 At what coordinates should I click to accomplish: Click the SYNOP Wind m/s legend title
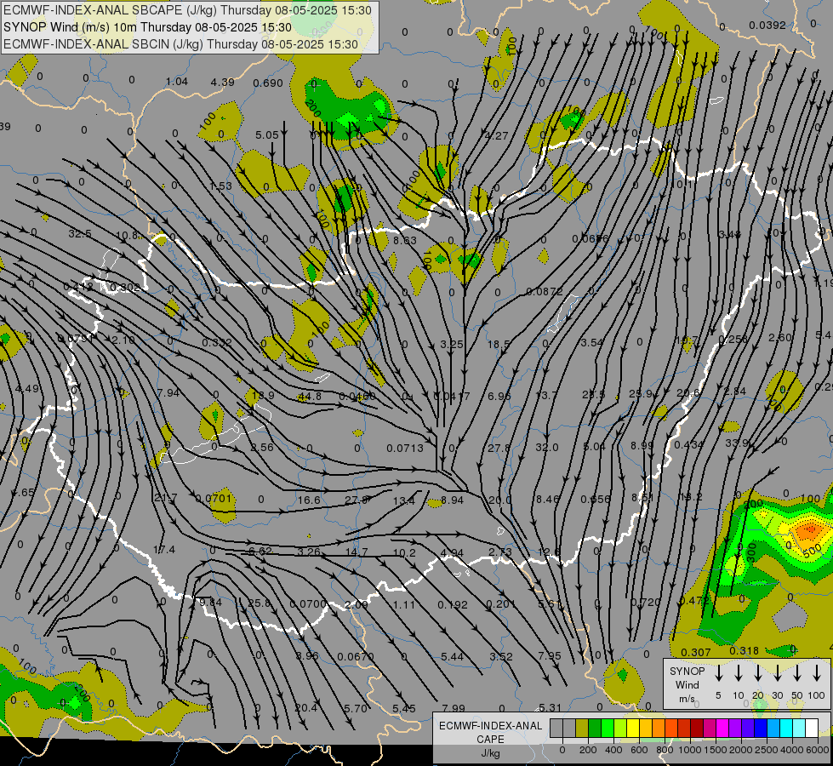687,684
